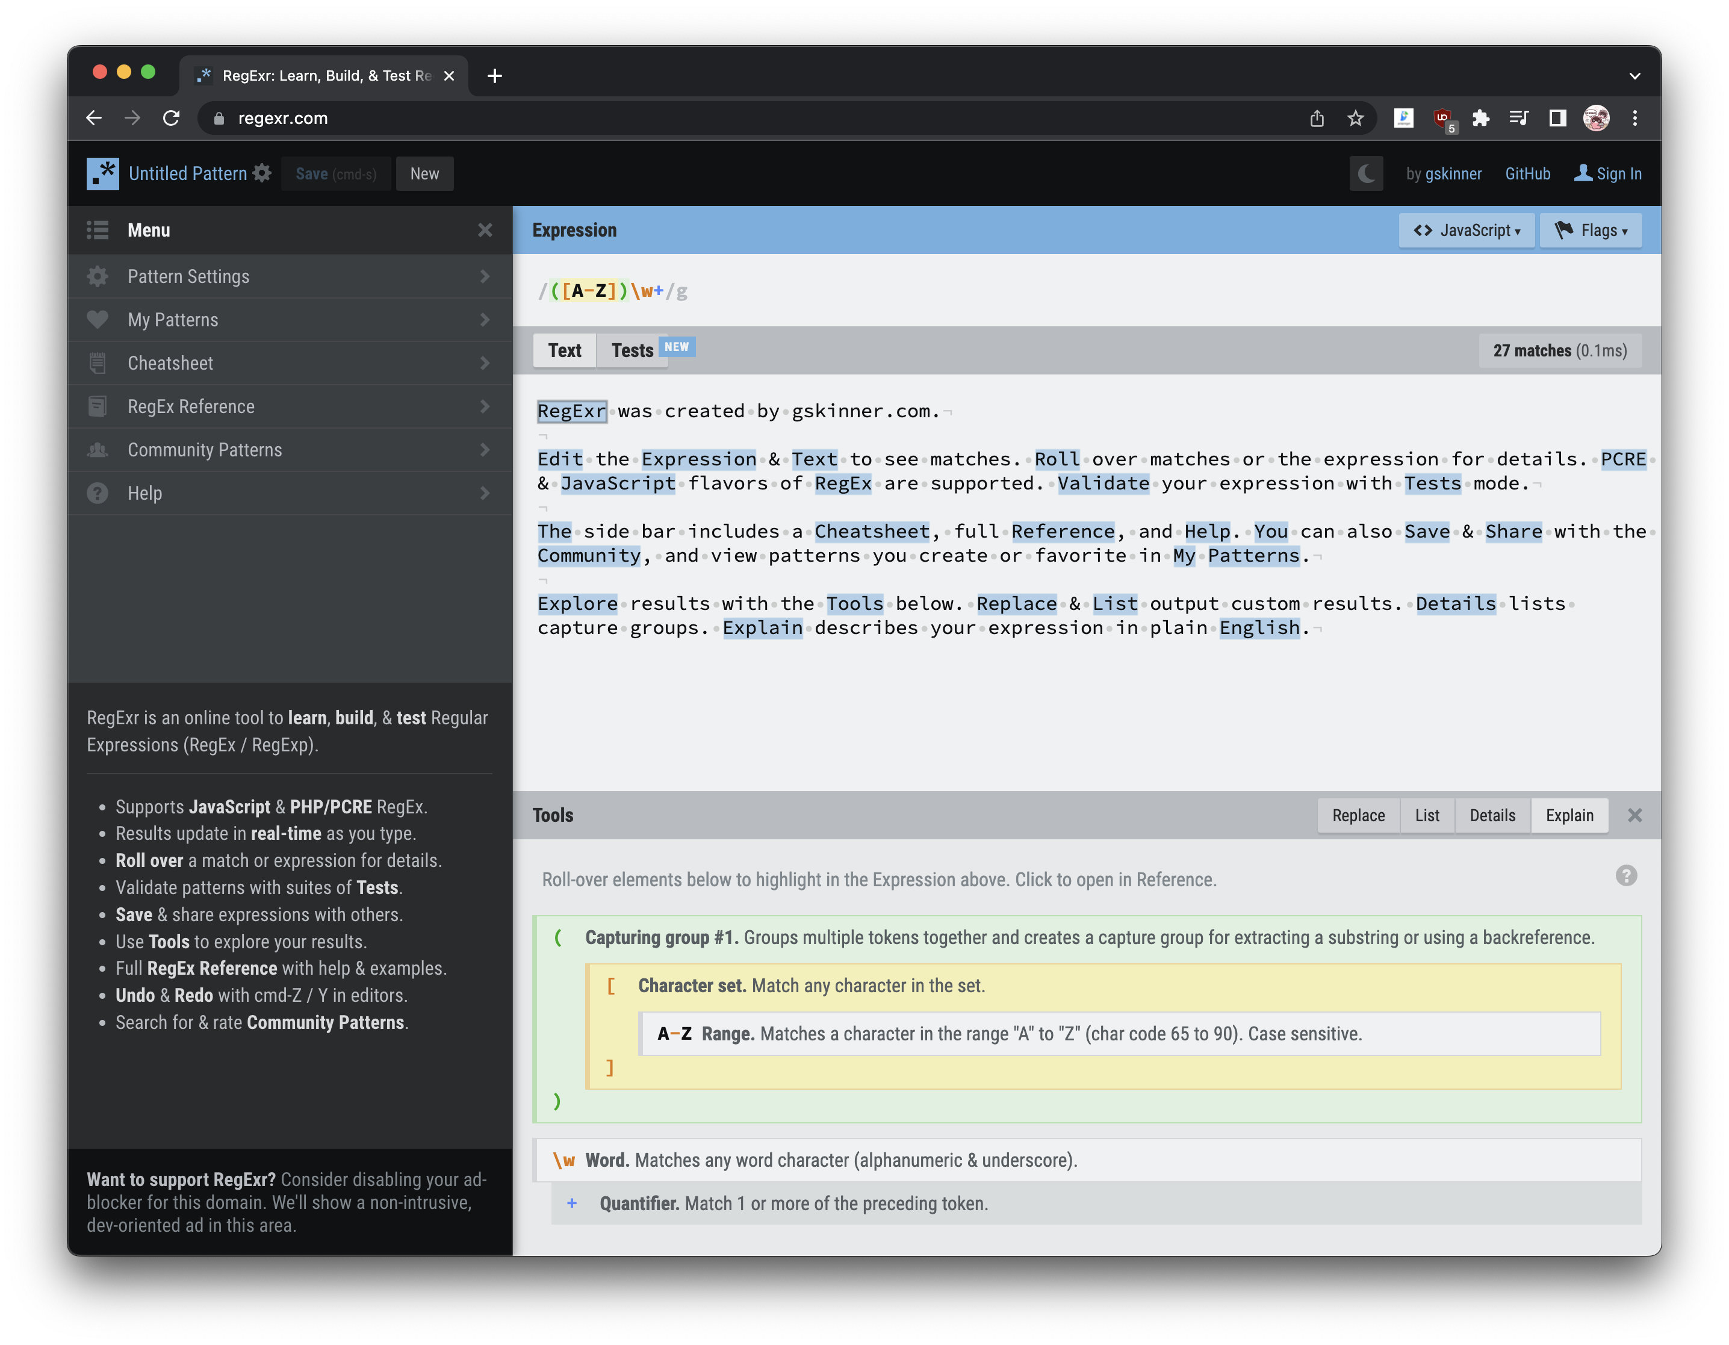Open the browser extensions puzzle icon

pyautogui.click(x=1480, y=118)
